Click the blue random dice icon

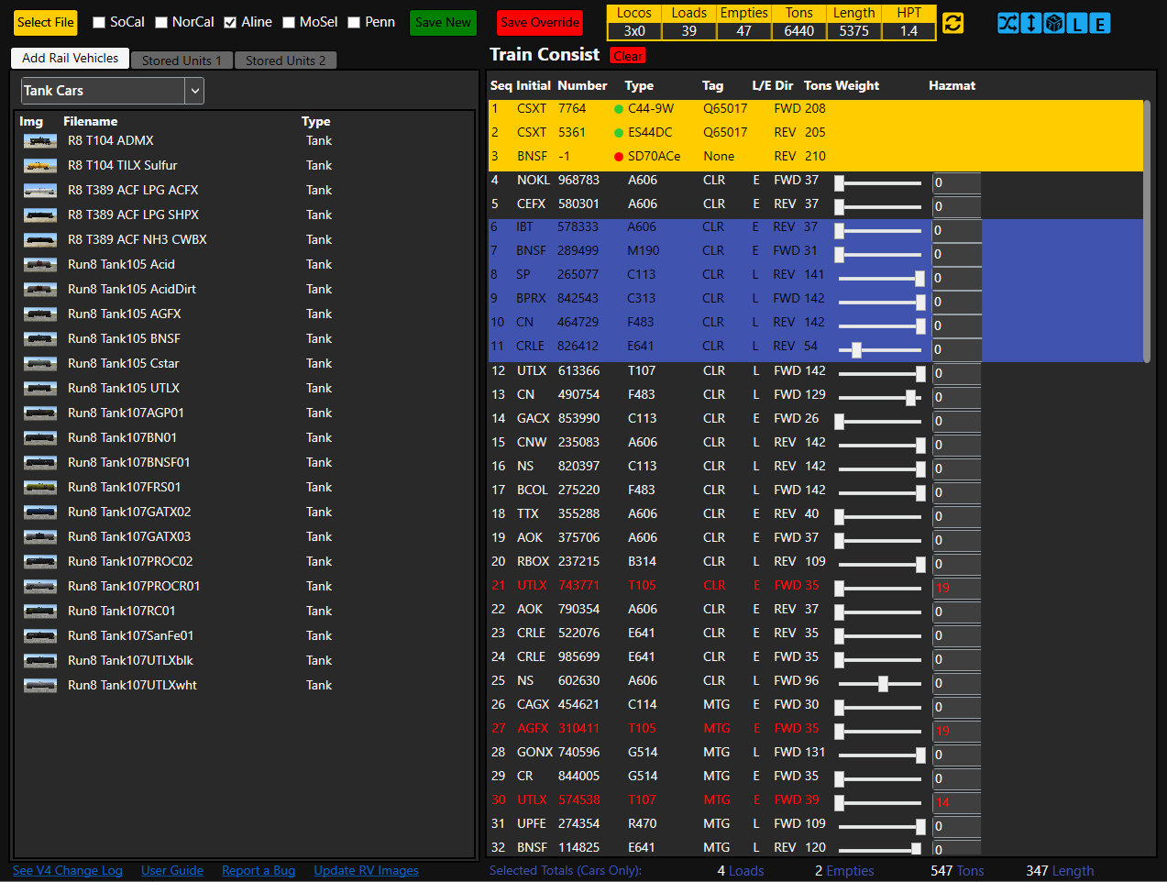click(1054, 23)
